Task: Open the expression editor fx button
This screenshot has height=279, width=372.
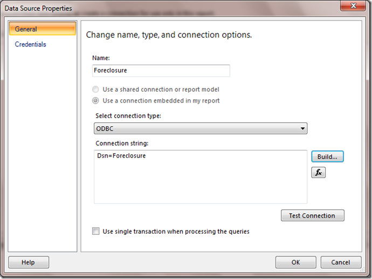Action: click(x=318, y=172)
